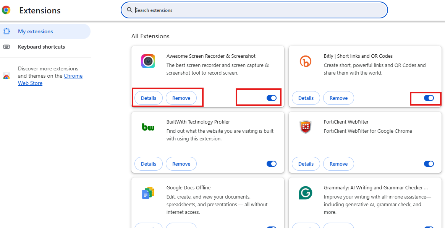445x228 pixels.
Task: Disable Awesome Screen Recorder extension toggle
Action: point(271,98)
